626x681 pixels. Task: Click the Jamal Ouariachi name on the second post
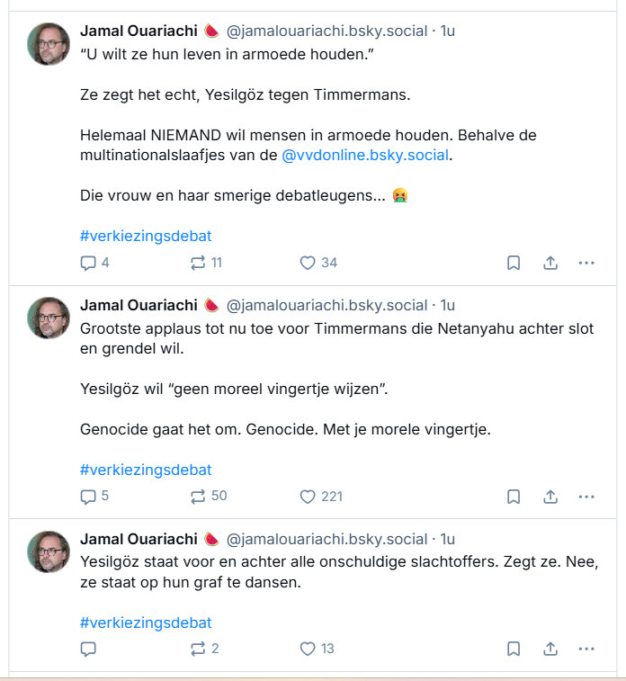tap(139, 306)
